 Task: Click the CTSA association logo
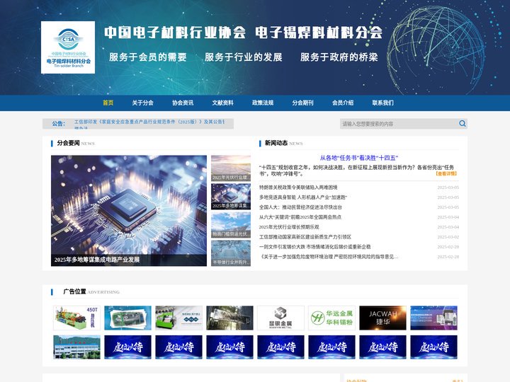[x=68, y=47]
